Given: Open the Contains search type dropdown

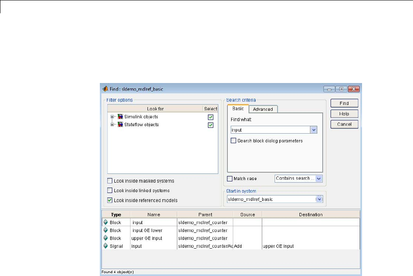Looking at the screenshot, I should coord(319,178).
